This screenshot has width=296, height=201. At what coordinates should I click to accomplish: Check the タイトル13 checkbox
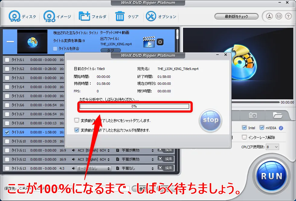[x=7, y=169]
